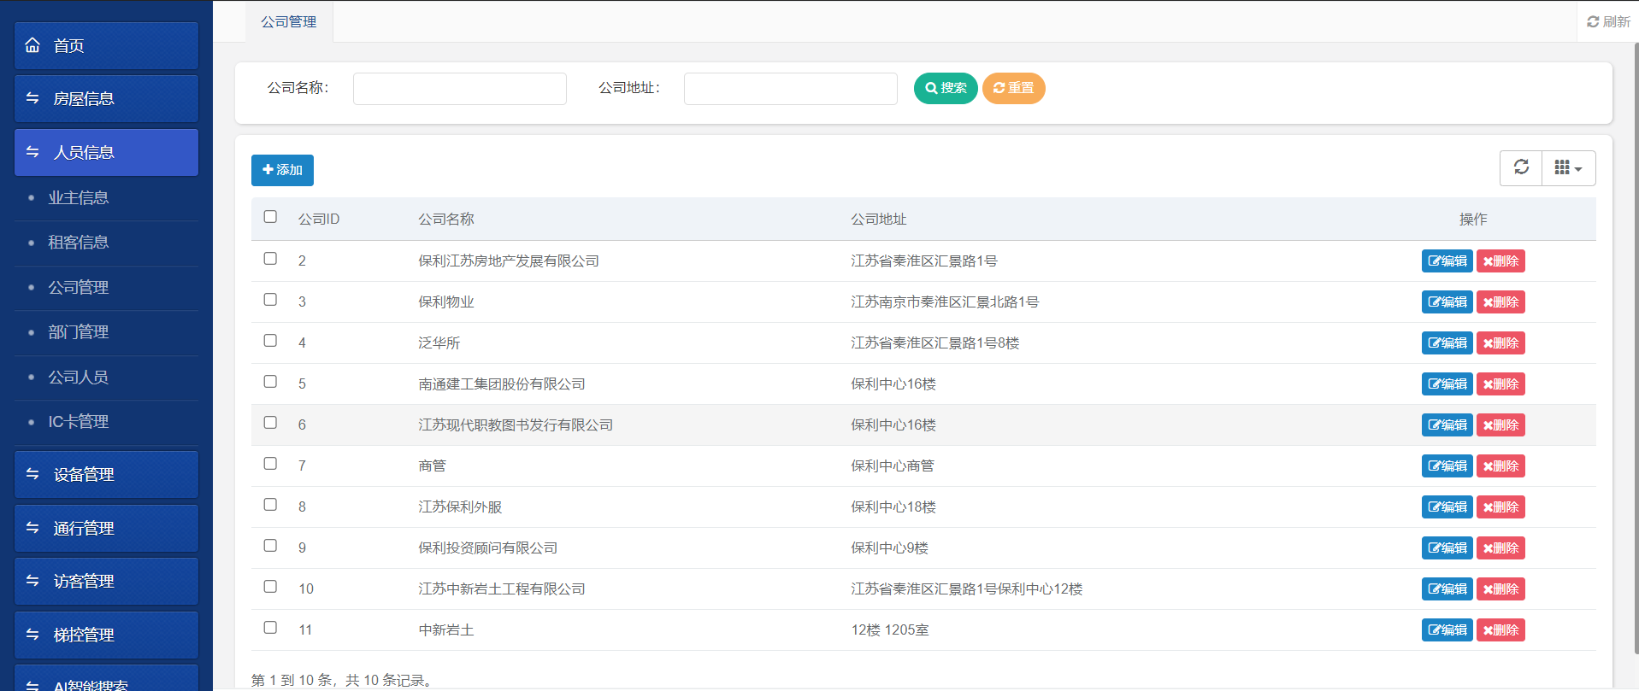Delete the 保利投资顾问有限公司 row
Screen dimensions: 1639x691
(1500, 548)
